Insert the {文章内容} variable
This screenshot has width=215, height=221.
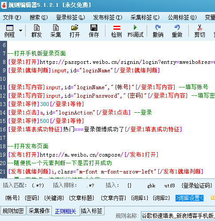tap(113, 198)
